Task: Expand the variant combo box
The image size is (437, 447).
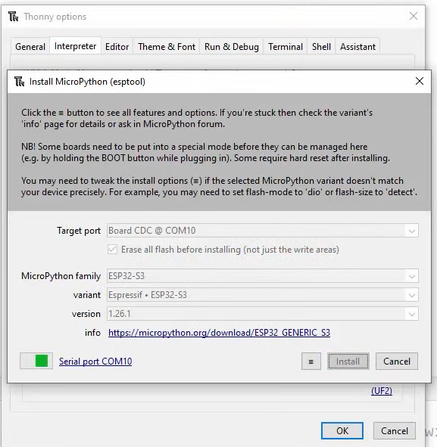Action: (x=411, y=295)
